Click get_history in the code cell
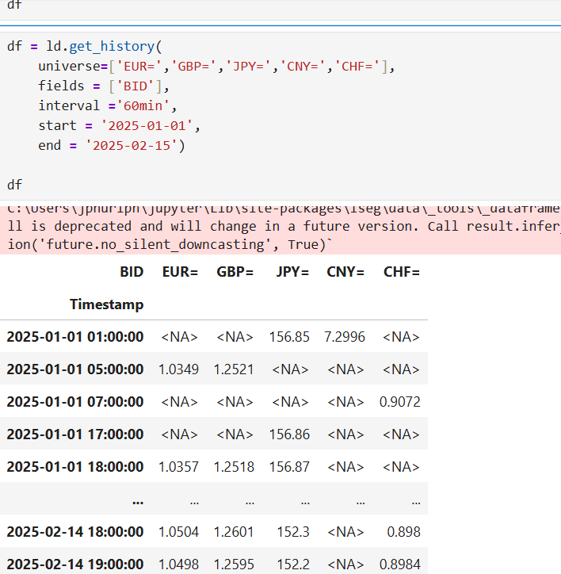The width and height of the screenshot is (561, 574). coord(112,47)
